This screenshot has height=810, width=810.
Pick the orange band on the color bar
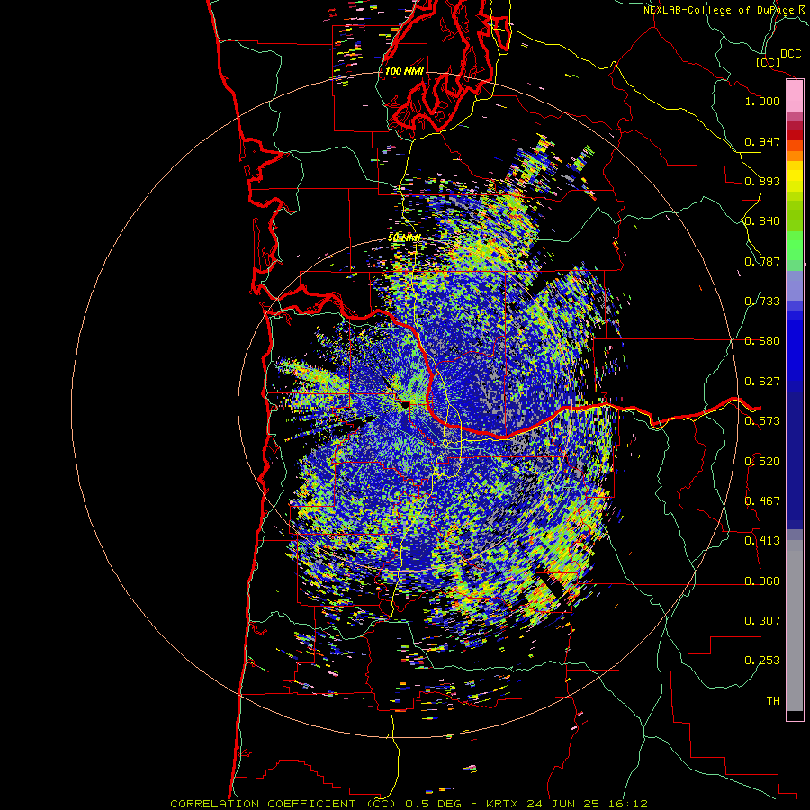[x=795, y=156]
